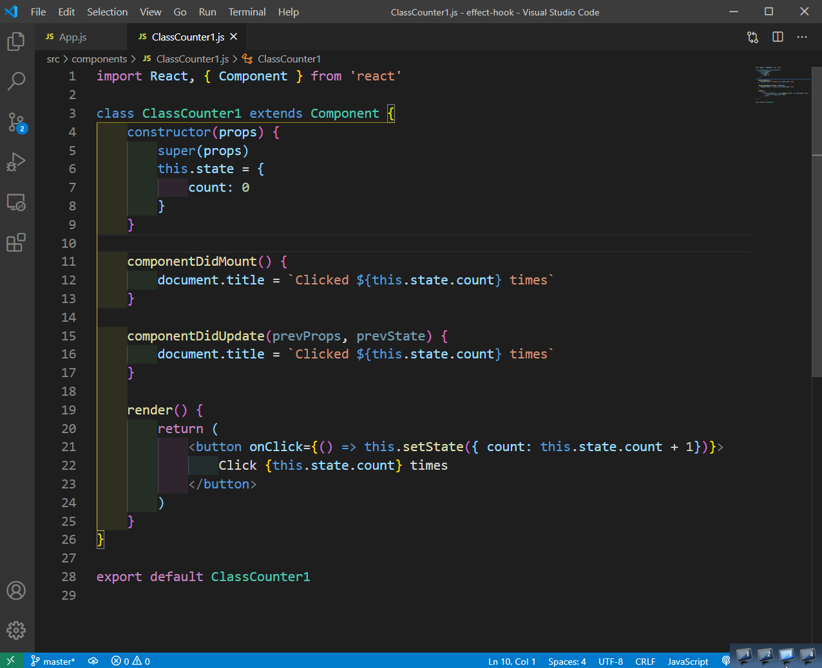This screenshot has width=822, height=668.
Task: Switch to virtual desktop 4 icon
Action: (807, 656)
